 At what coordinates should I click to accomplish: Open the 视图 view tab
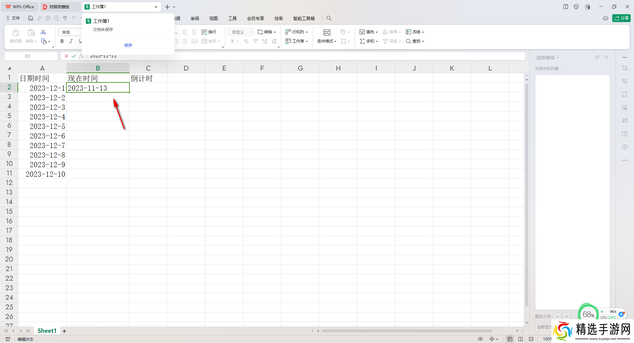coord(213,18)
